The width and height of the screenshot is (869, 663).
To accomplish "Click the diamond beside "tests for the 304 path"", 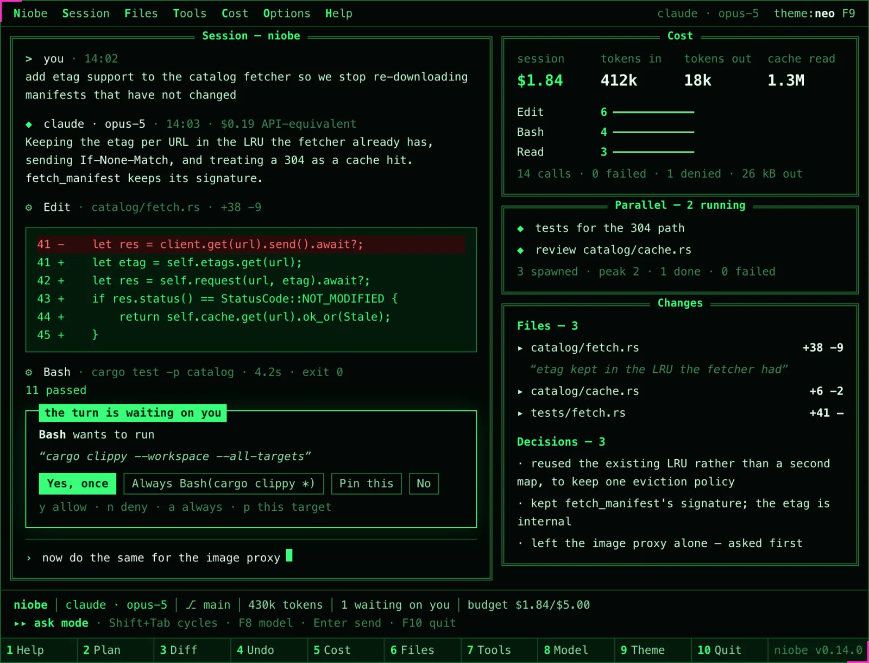I will click(520, 229).
